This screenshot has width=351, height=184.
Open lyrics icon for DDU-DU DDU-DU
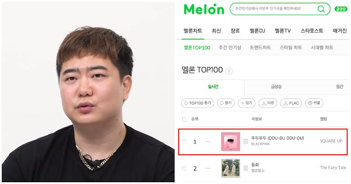pyautogui.click(x=246, y=141)
